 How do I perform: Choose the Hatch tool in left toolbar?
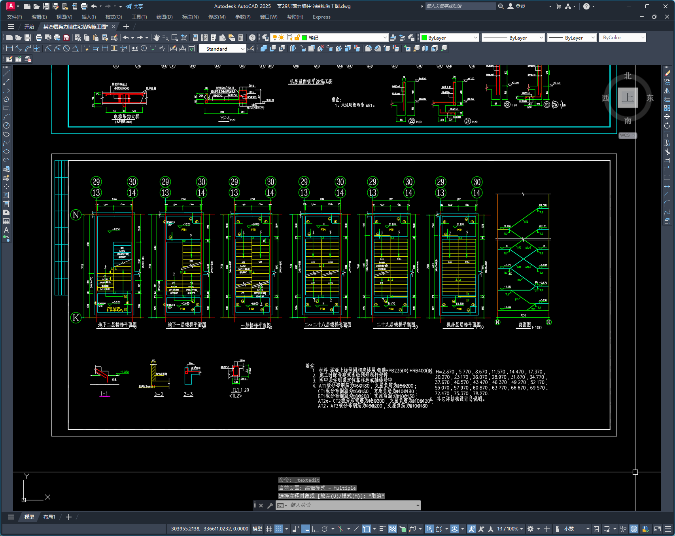click(x=6, y=195)
